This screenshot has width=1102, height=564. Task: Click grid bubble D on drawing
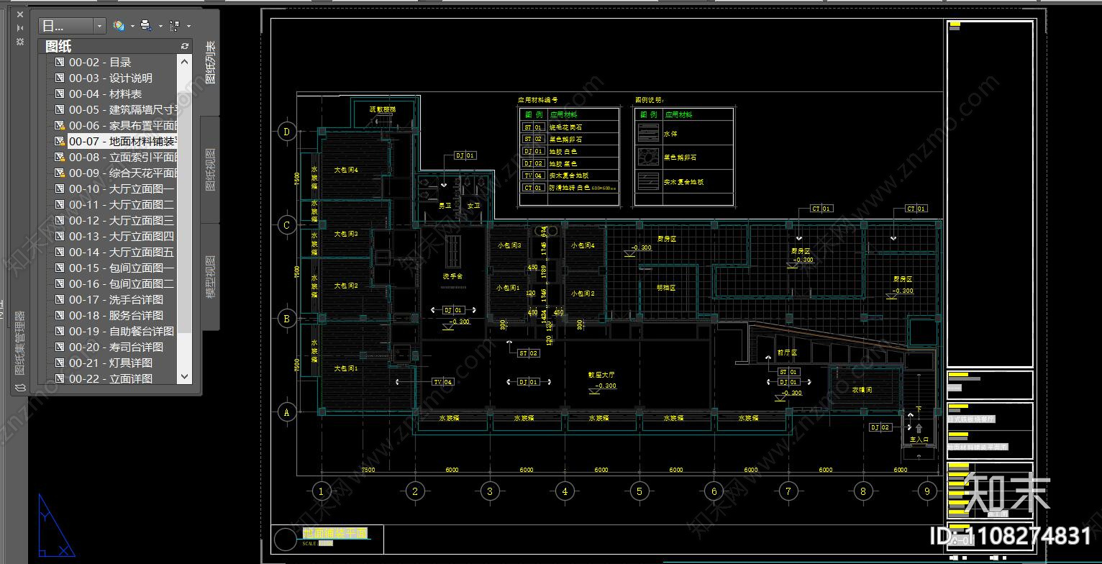click(287, 132)
